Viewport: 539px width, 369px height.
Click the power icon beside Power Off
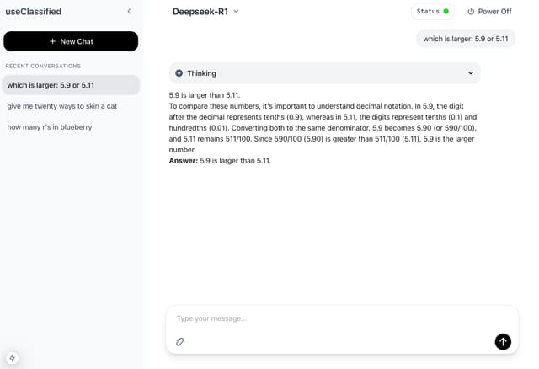(x=471, y=12)
